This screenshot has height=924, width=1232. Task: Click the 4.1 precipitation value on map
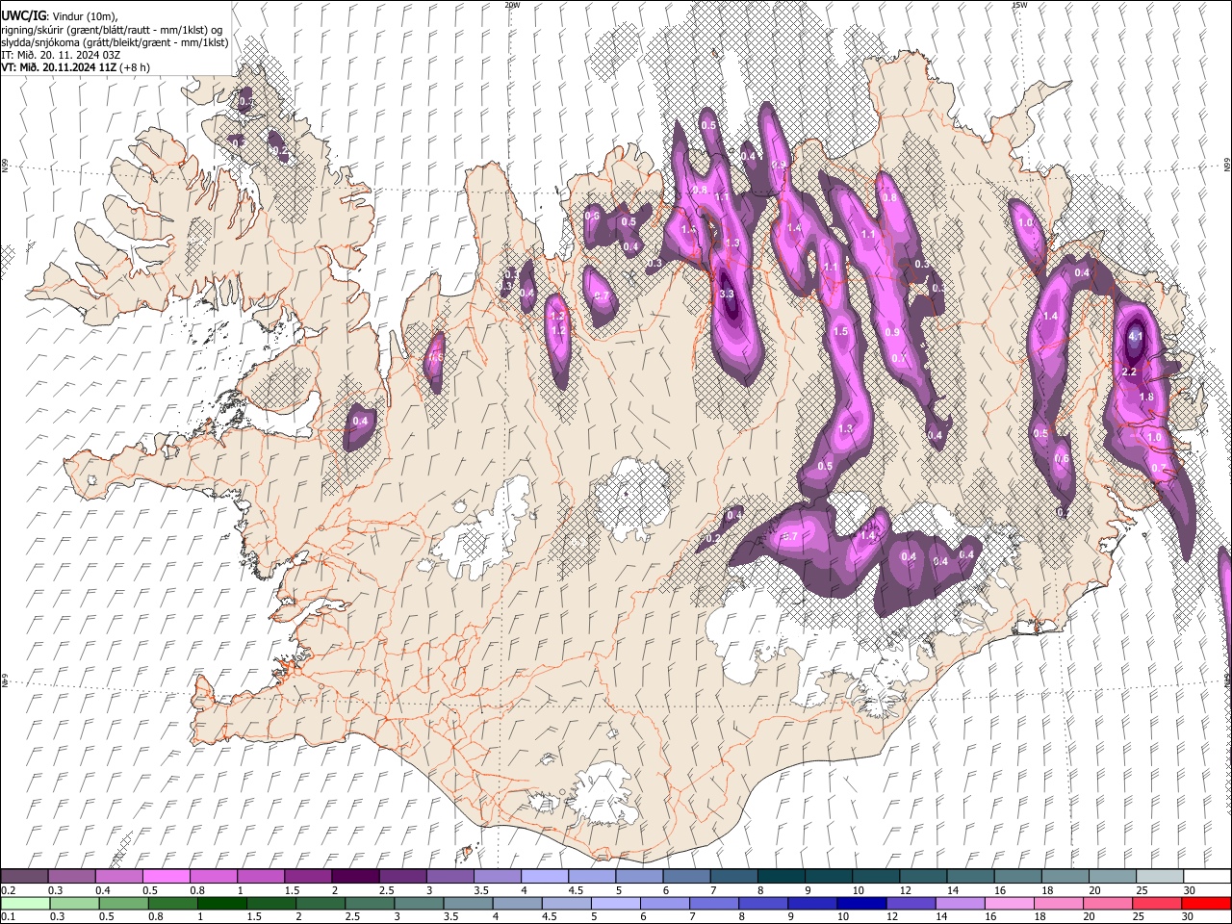[1135, 337]
